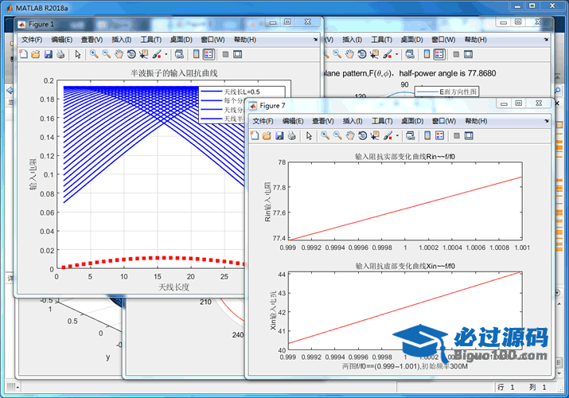The width and height of the screenshot is (569, 398).
Task: Click Link Plot icon in background polar figure
Action: tap(410, 54)
